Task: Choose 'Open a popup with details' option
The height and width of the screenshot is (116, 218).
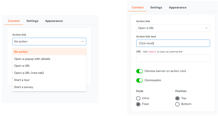Action: coord(49,59)
